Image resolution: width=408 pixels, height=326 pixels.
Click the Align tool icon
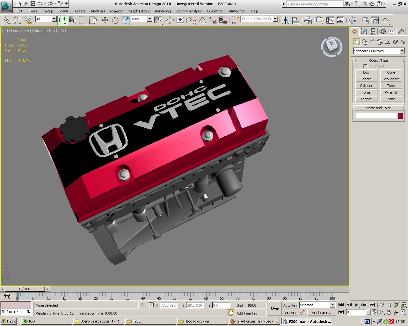click(296, 20)
